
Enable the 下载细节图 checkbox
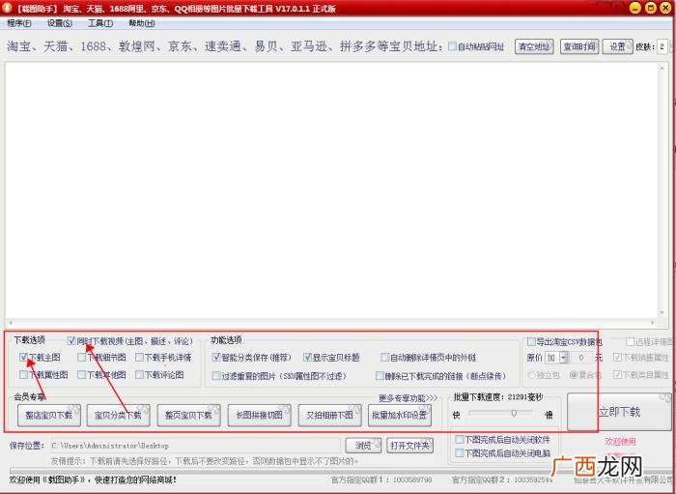click(x=81, y=358)
